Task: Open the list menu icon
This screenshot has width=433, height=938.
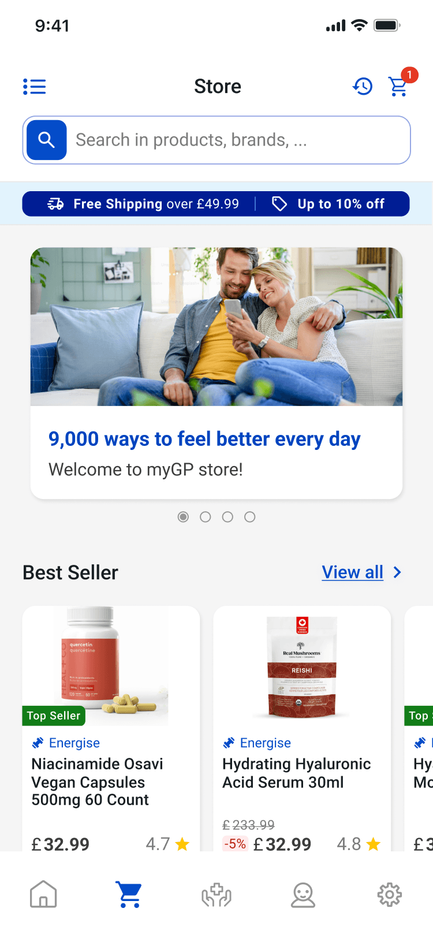Action: point(35,87)
